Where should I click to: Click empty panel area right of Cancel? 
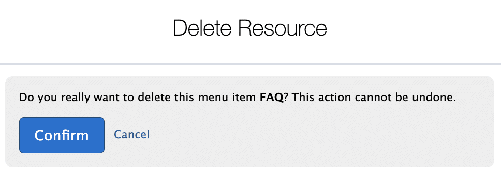coord(319,135)
